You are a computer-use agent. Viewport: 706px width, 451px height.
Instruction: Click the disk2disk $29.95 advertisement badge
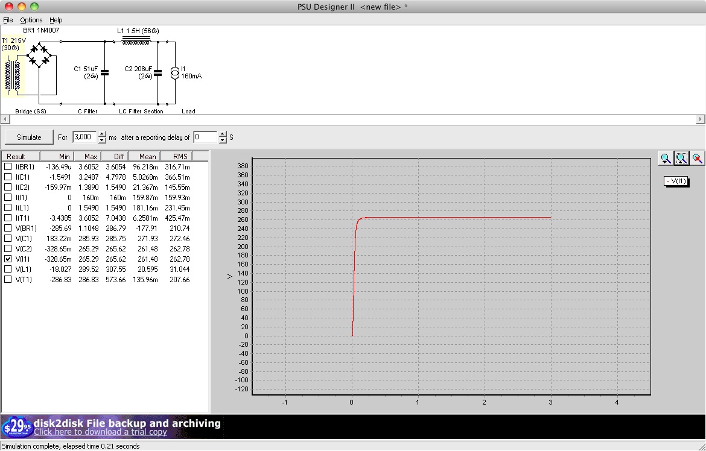coord(17,426)
